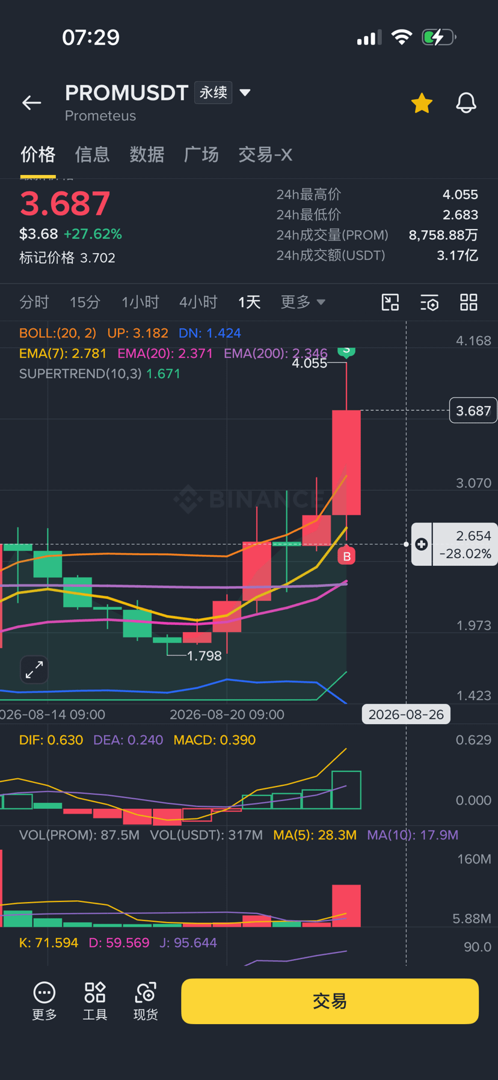
Task: Switch to the 交易-X tab
Action: [x=265, y=155]
